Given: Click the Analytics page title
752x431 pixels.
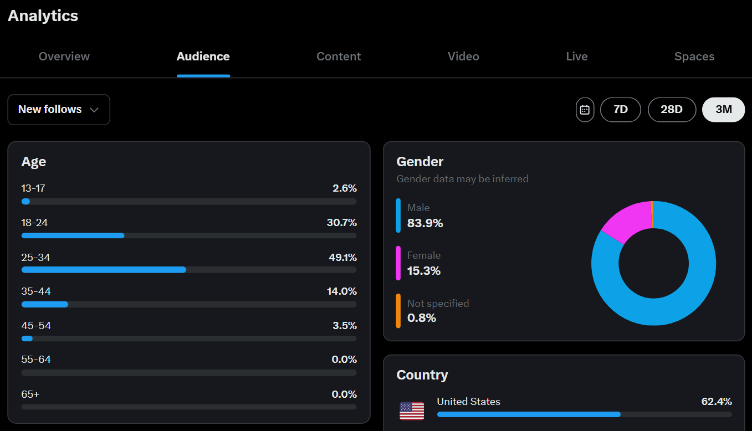Looking at the screenshot, I should click(x=43, y=16).
